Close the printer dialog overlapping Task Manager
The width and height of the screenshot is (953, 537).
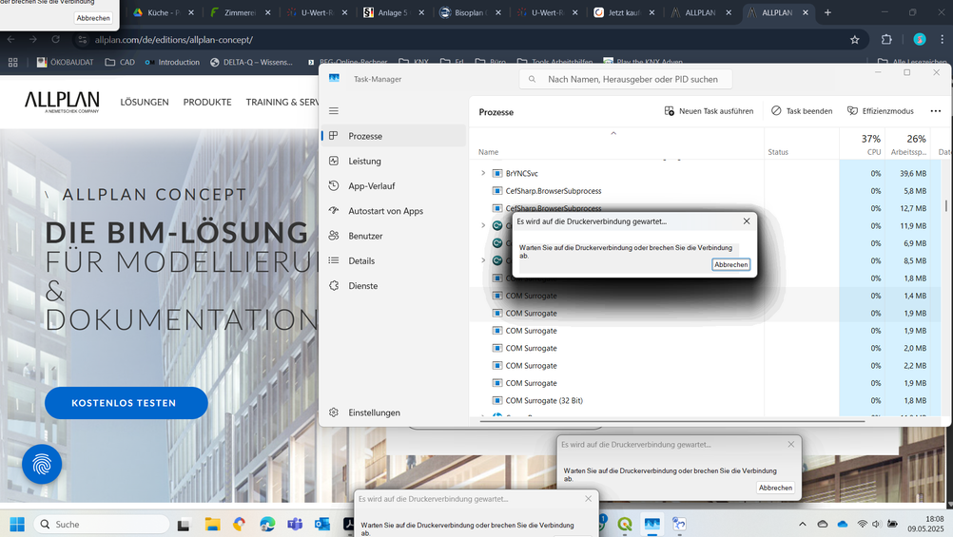(747, 221)
